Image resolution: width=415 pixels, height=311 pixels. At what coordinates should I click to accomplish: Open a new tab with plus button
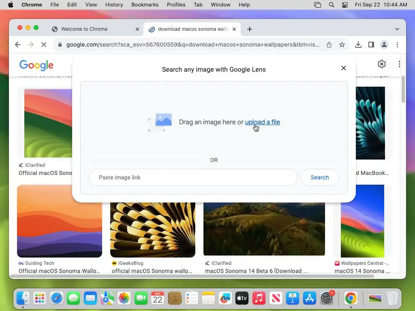tap(250, 29)
